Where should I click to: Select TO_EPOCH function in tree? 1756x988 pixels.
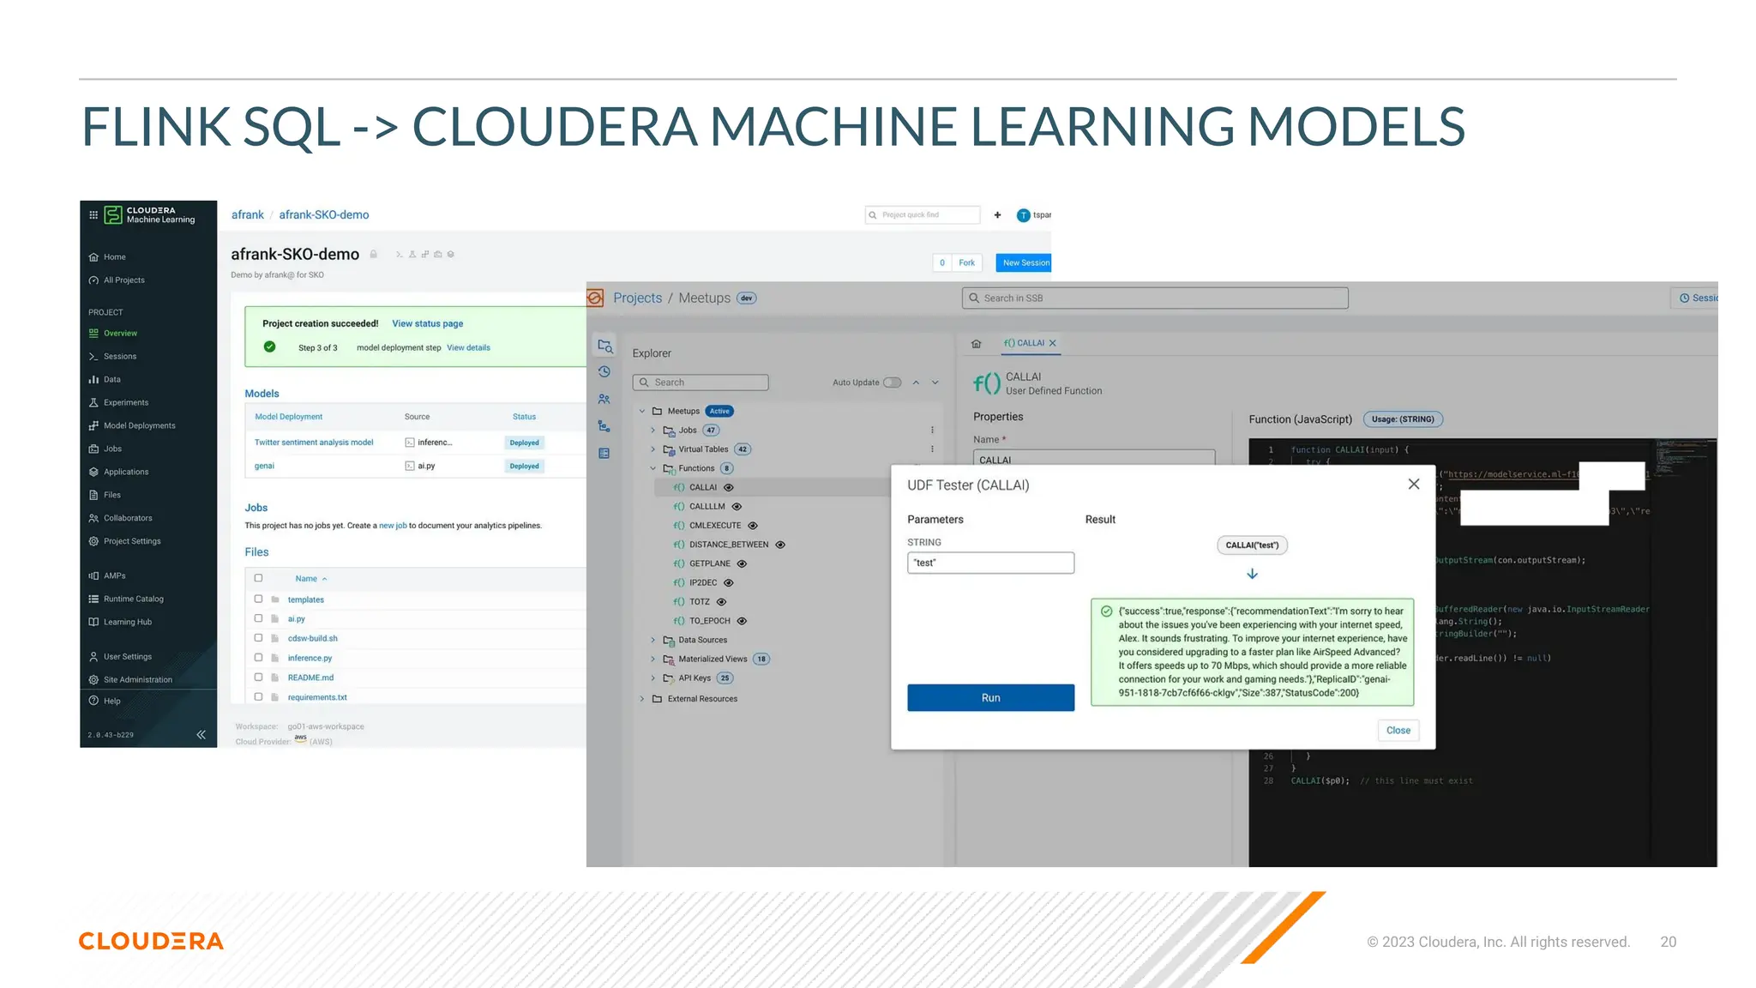[709, 621]
